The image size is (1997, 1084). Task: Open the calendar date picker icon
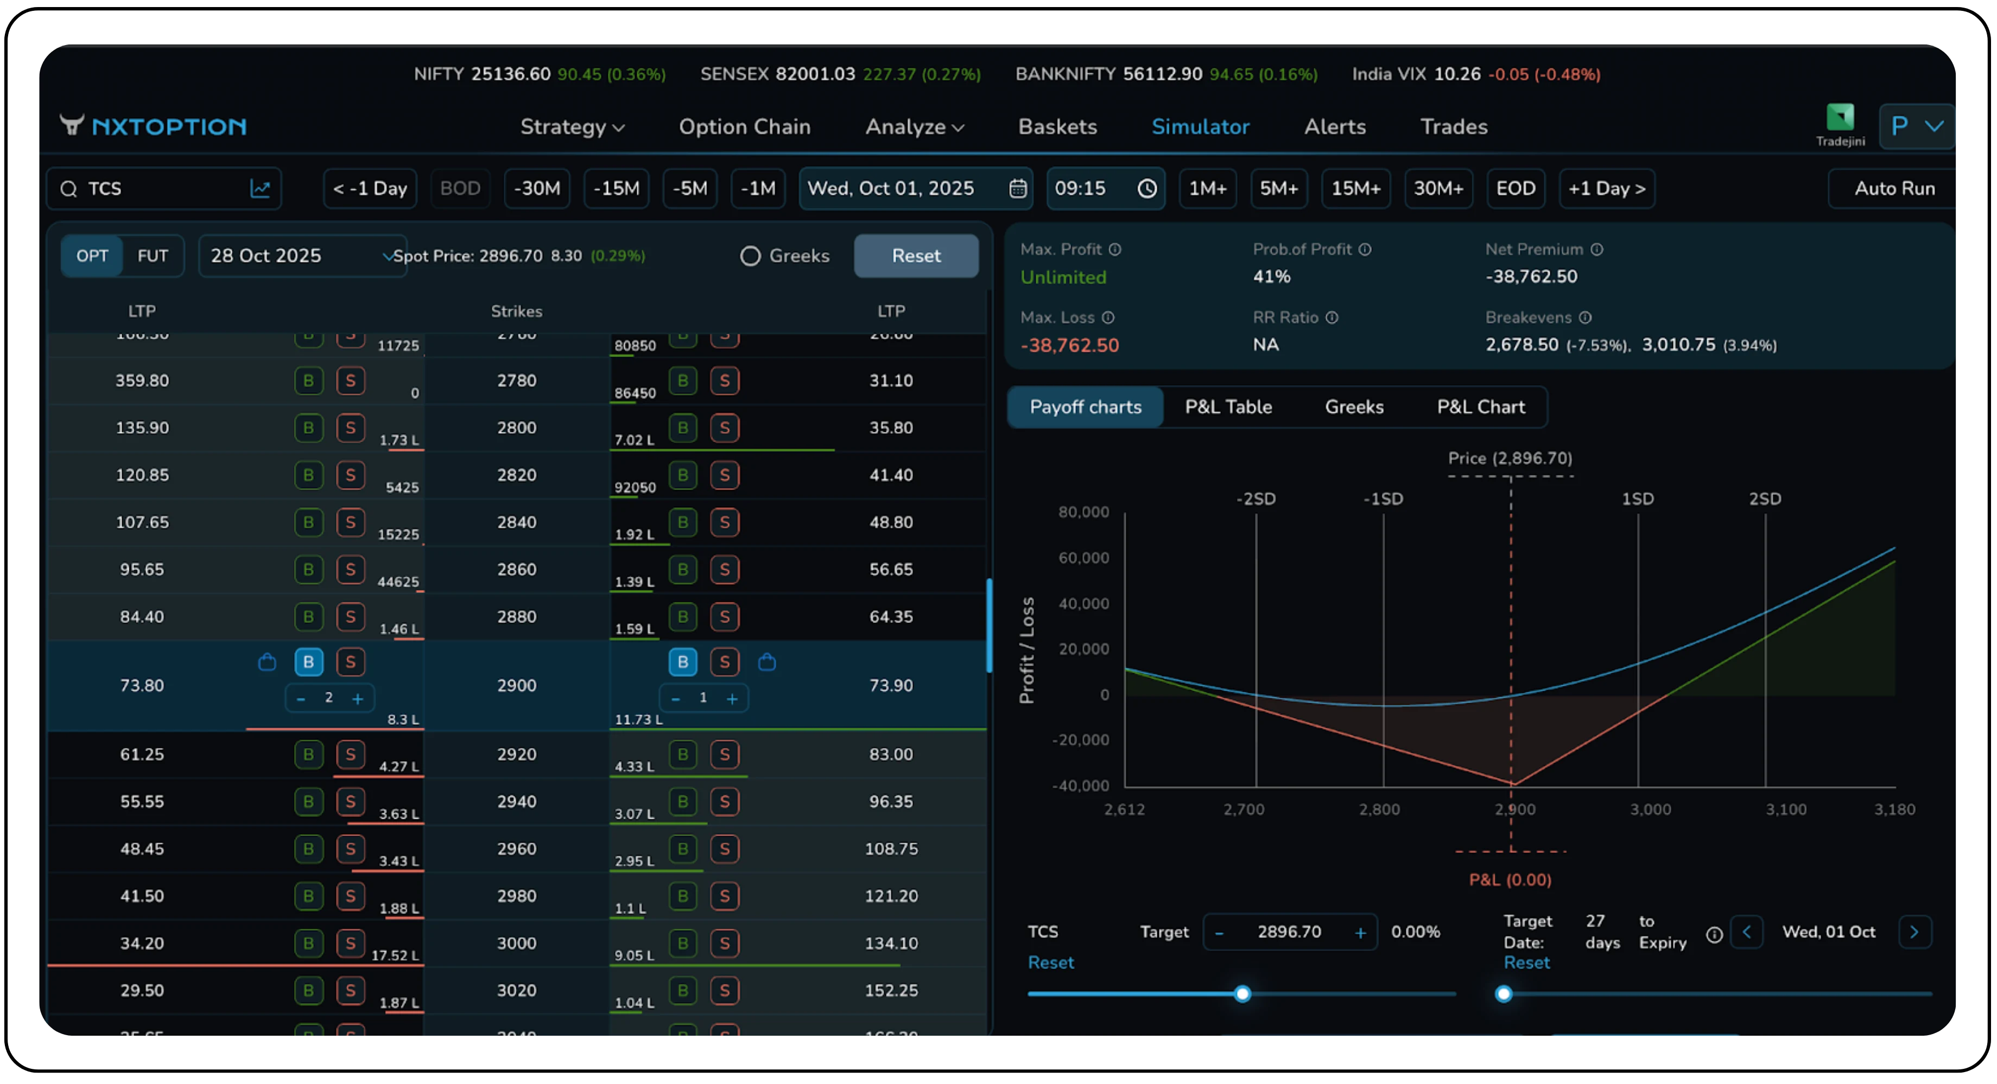coord(1017,188)
